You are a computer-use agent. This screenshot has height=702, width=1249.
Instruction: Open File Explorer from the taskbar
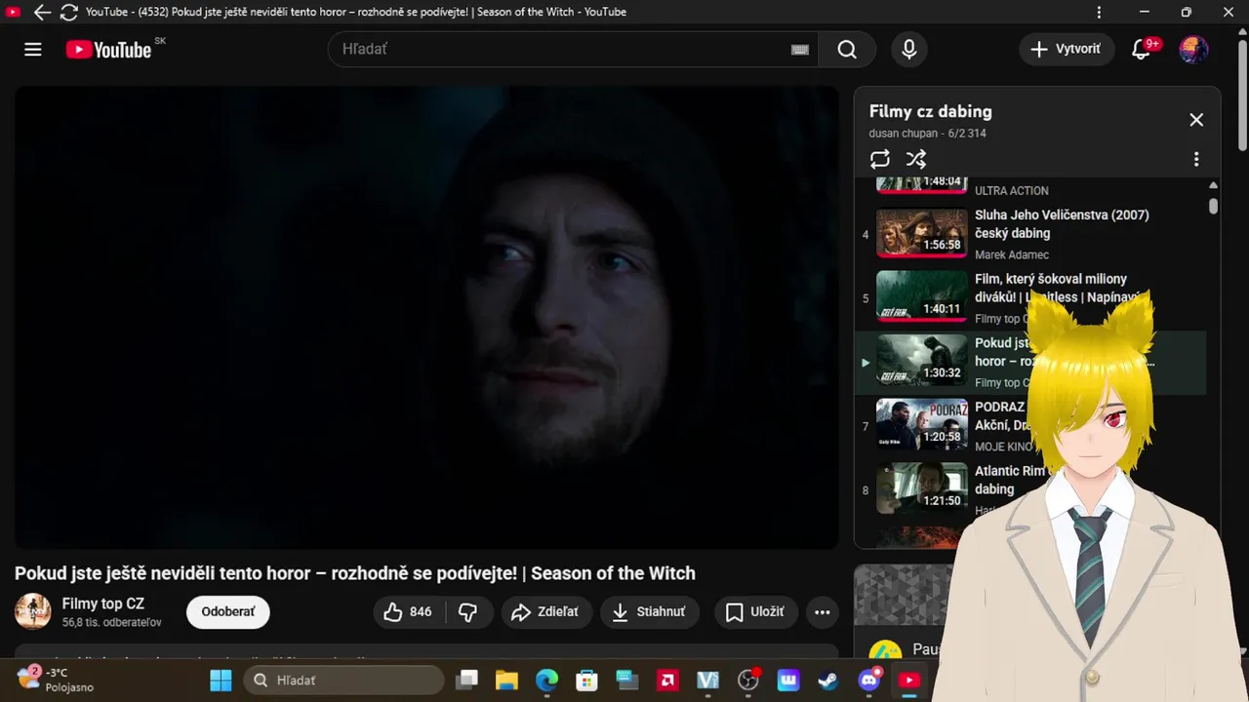(x=506, y=681)
